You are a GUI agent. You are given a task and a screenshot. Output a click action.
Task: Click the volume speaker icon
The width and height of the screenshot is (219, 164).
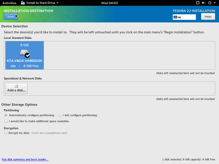pos(204,3)
